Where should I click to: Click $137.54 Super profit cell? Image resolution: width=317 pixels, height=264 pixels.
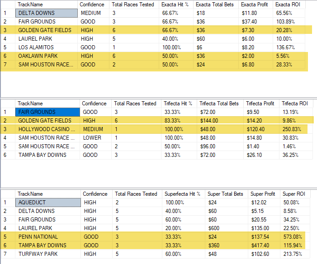point(264,237)
